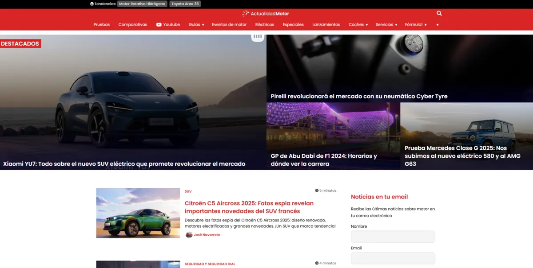
Task: Click the flame icon beside Tendencias
Action: click(x=92, y=4)
